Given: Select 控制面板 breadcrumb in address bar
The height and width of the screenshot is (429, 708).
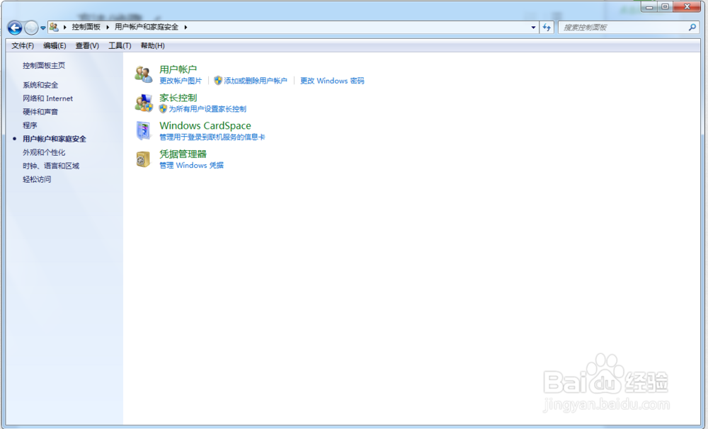Looking at the screenshot, I should 86,27.
